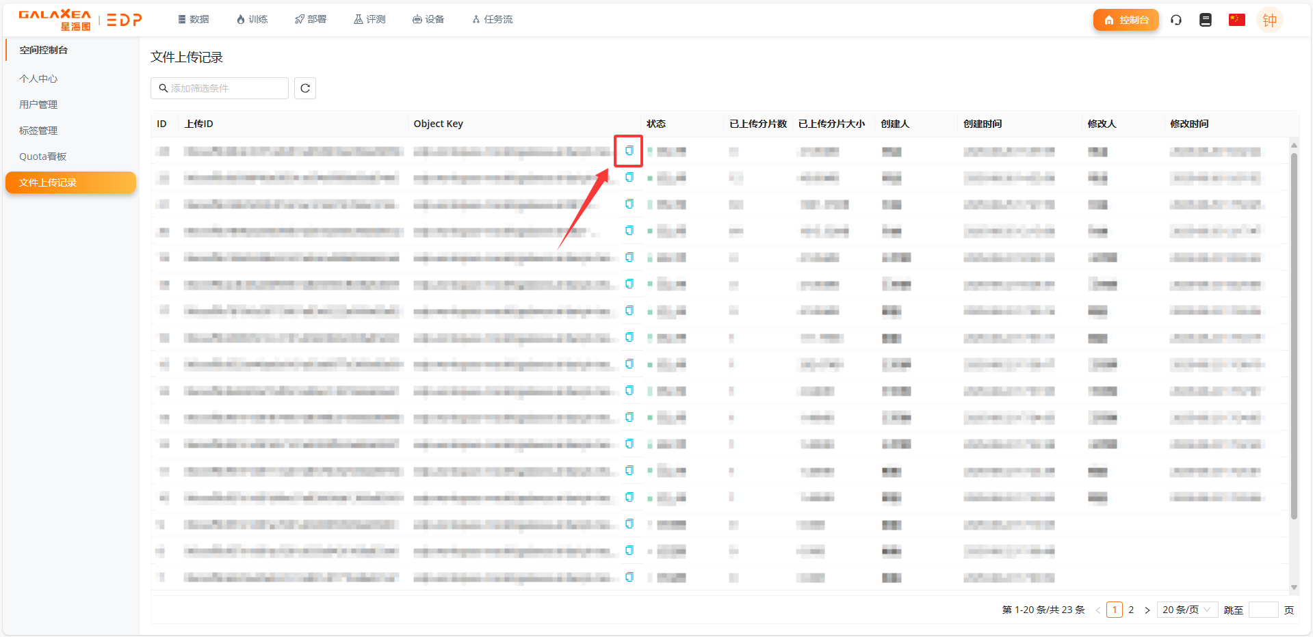Click the table's vertical scrollbar

point(1293,335)
